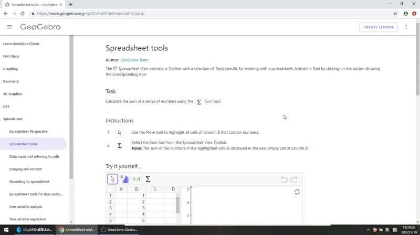This screenshot has width=420, height=235.
Task: Click the spreadsheet applet vertical scrollbar
Action: click(178, 205)
